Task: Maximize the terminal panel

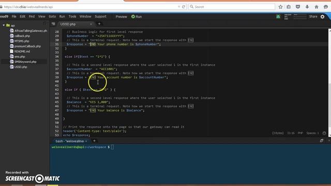Action: pyautogui.click(x=322, y=141)
